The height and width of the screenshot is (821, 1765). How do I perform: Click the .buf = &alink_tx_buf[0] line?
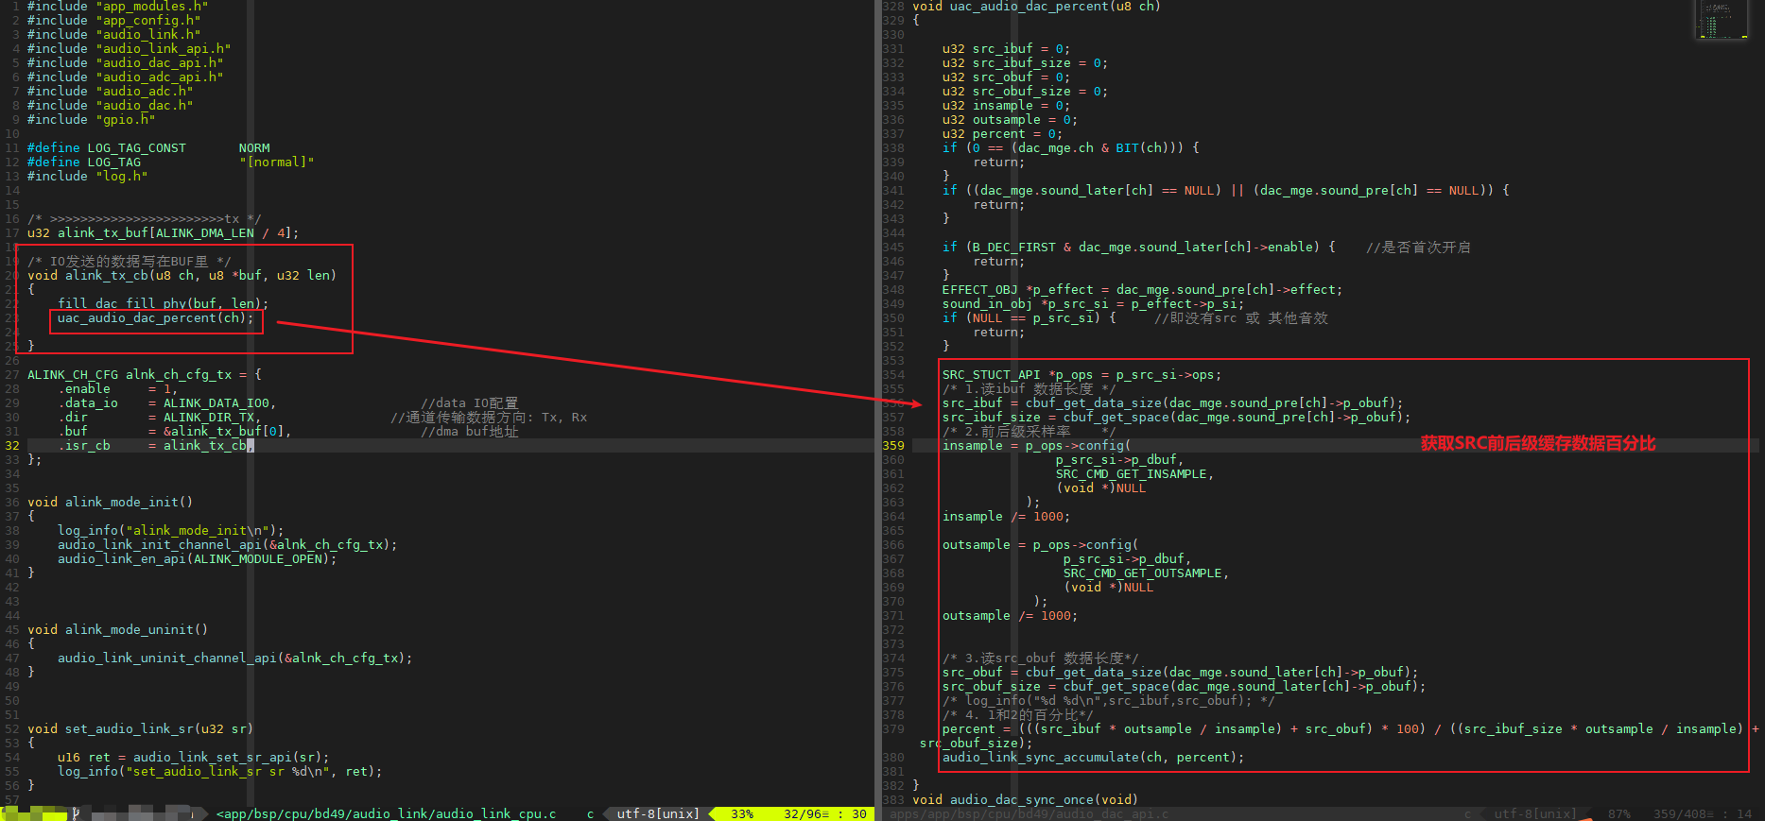(x=175, y=431)
